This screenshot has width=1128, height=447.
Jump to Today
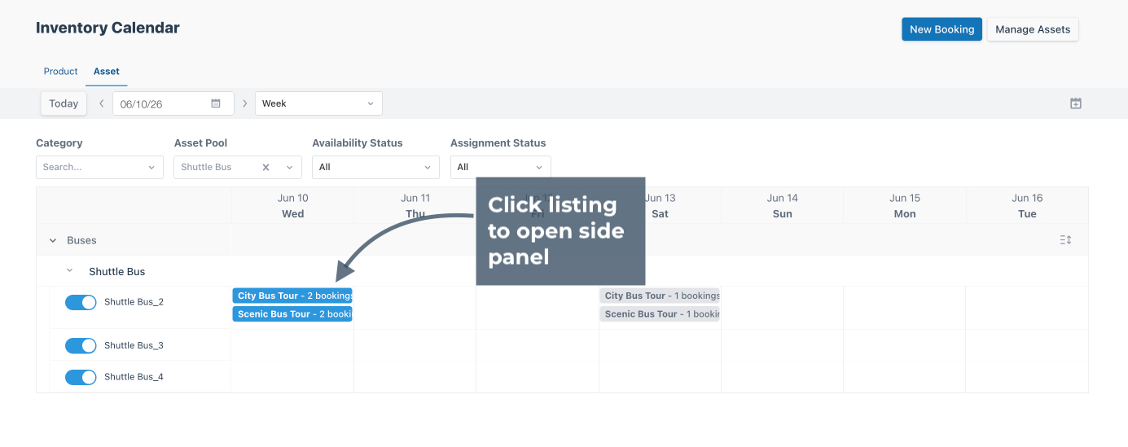tap(64, 103)
